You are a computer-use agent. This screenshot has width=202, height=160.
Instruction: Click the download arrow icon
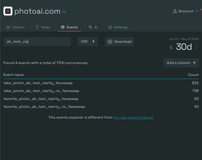click(x=110, y=42)
